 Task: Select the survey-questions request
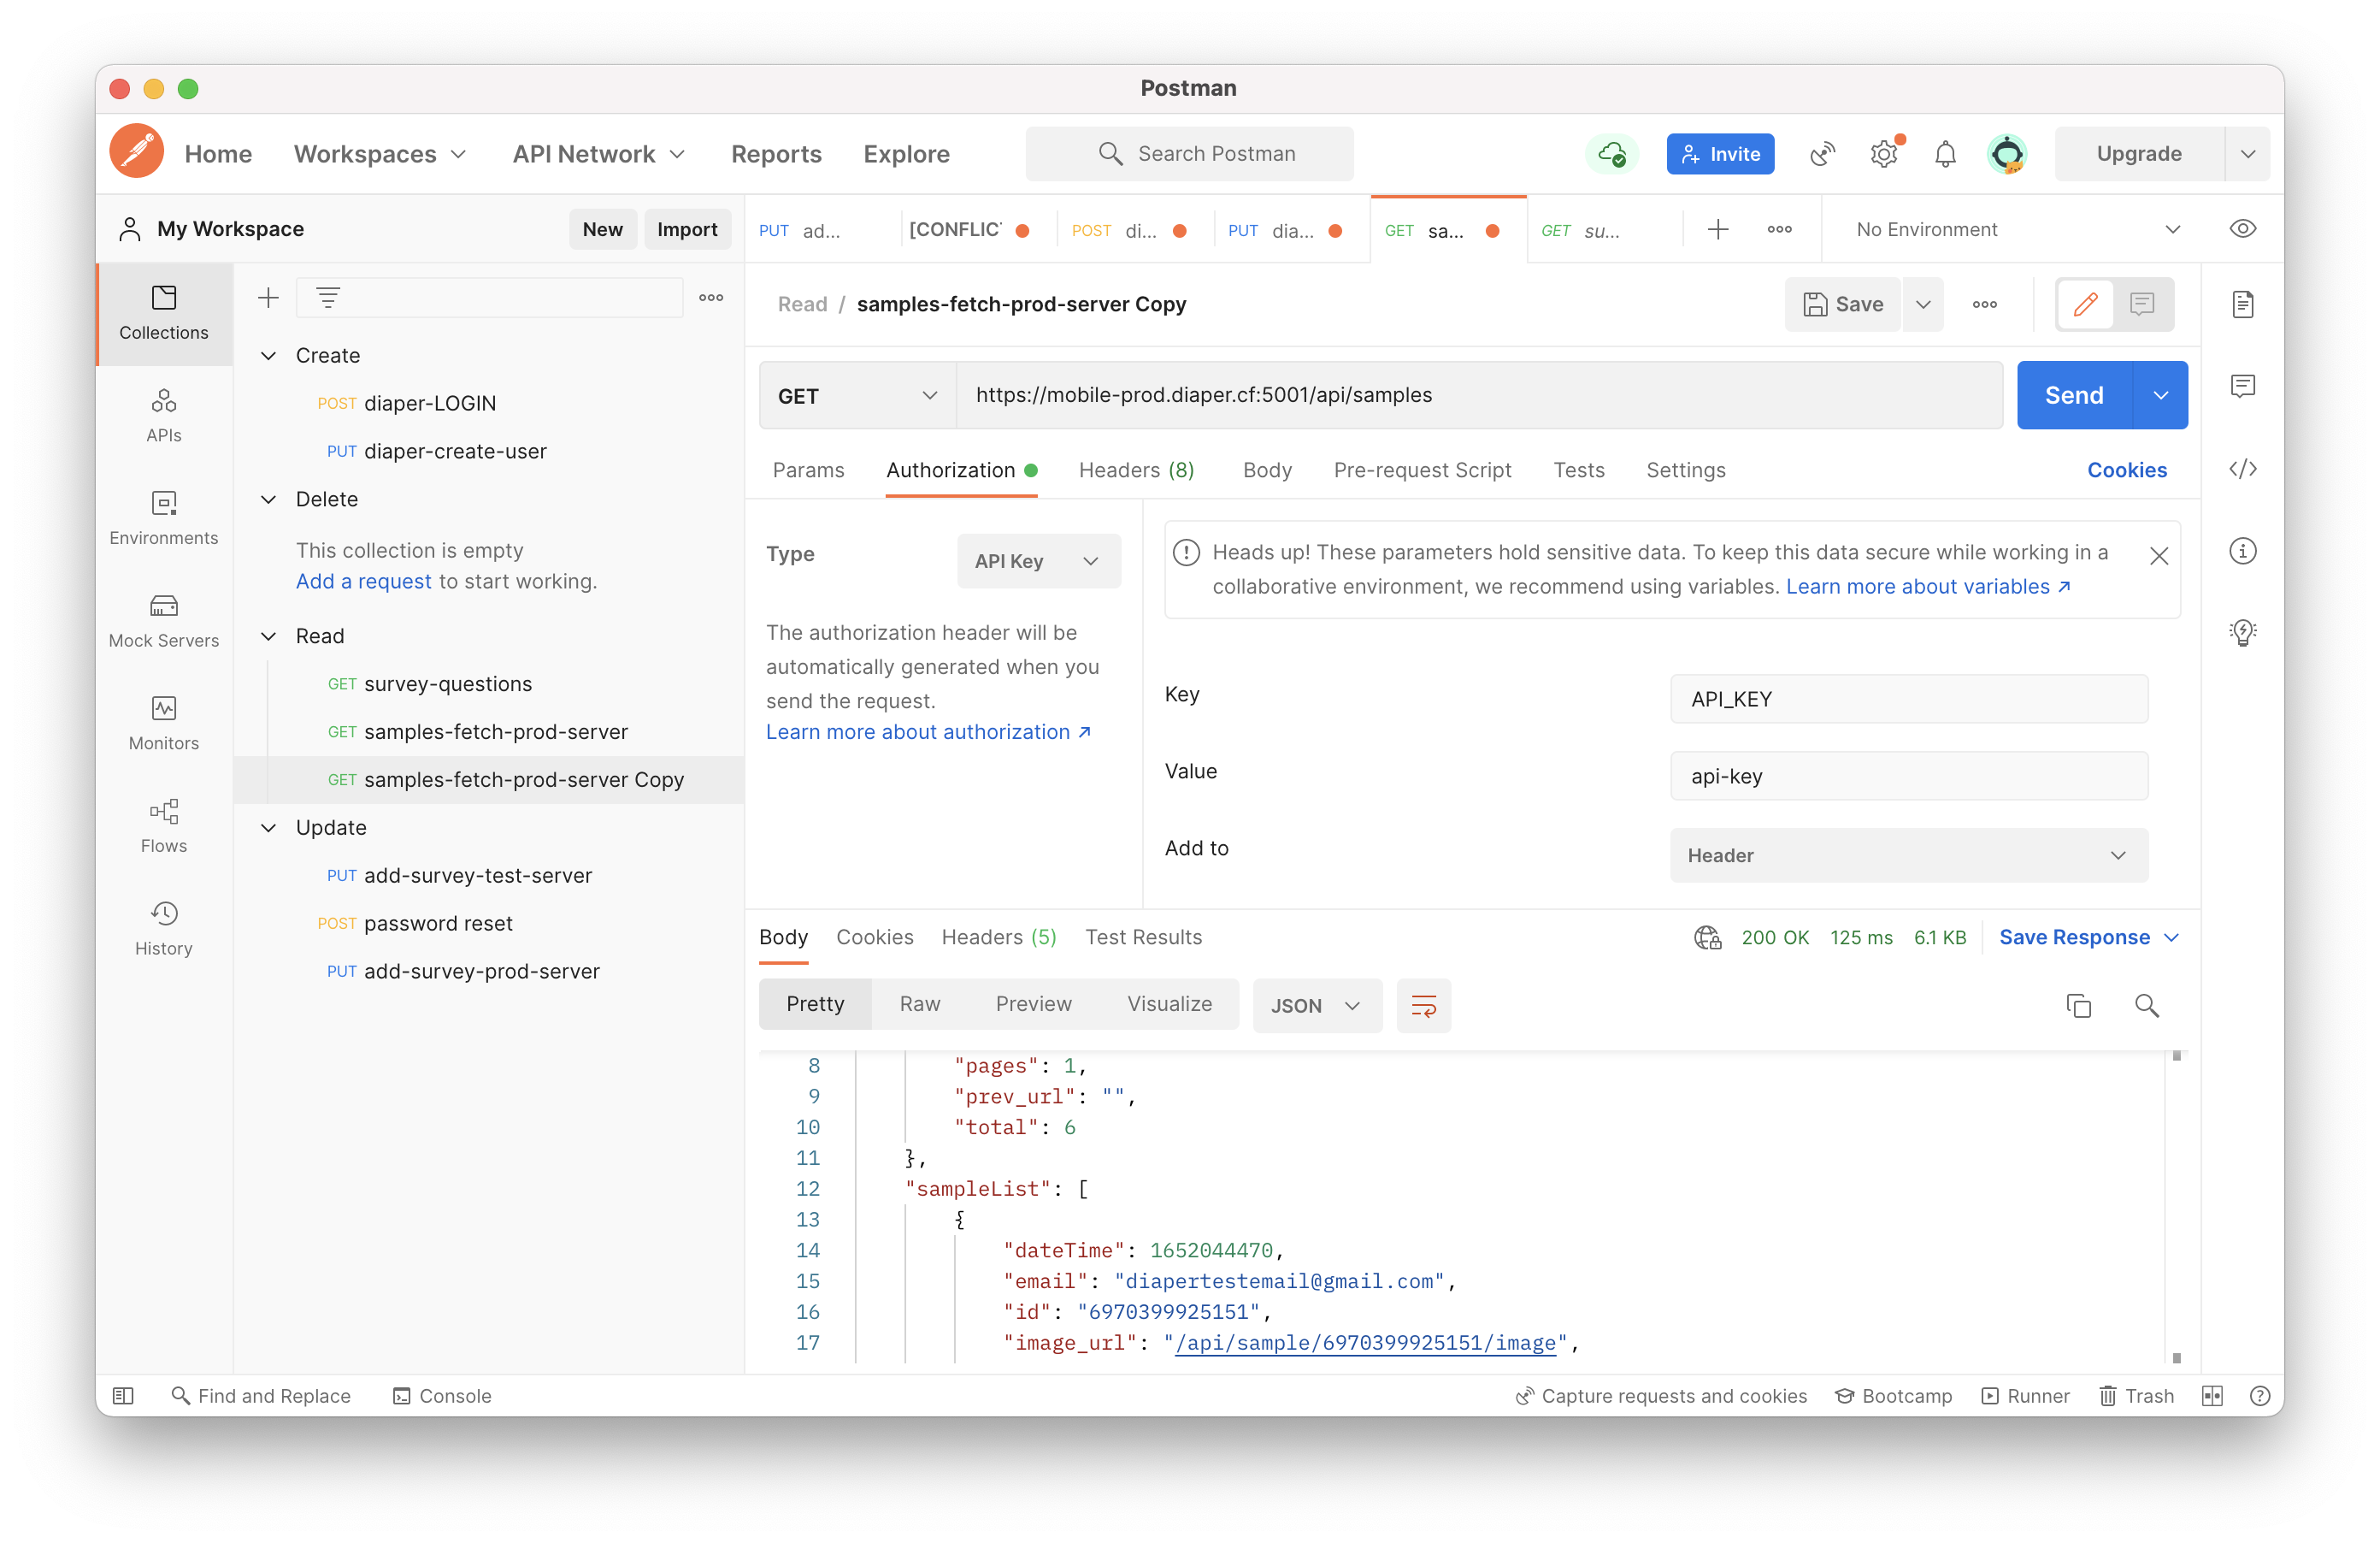pos(447,684)
